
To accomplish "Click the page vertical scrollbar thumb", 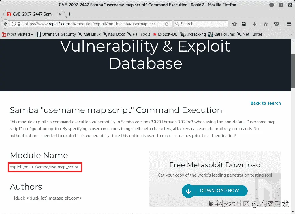I will (x=293, y=71).
